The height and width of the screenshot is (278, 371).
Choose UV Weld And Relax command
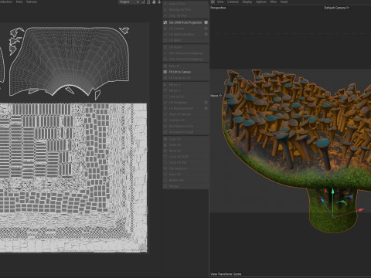[185, 34]
